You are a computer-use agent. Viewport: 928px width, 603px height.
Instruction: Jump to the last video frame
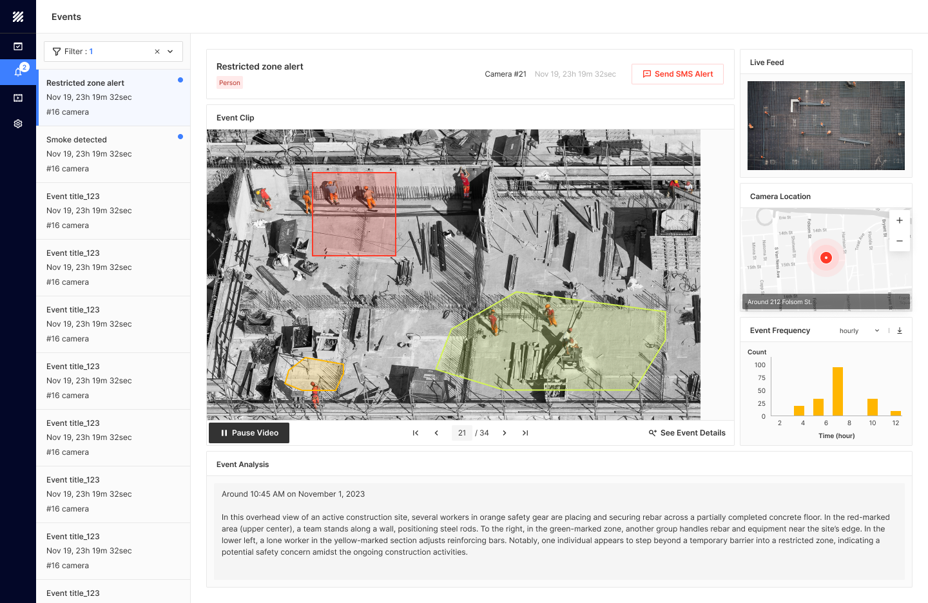click(525, 432)
